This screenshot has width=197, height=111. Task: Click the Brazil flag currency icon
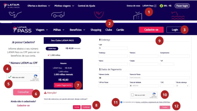click(161, 6)
